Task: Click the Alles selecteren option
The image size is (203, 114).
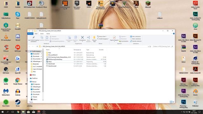Action: pos(135,37)
